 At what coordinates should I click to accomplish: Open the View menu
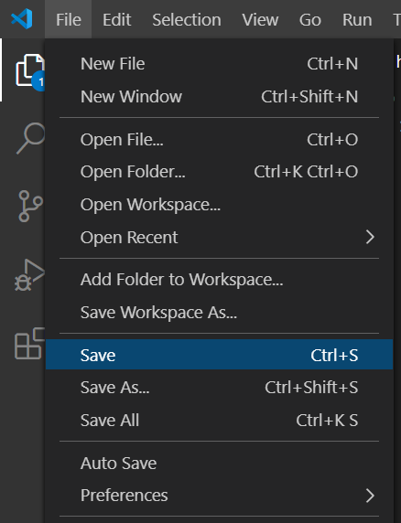pos(260,20)
